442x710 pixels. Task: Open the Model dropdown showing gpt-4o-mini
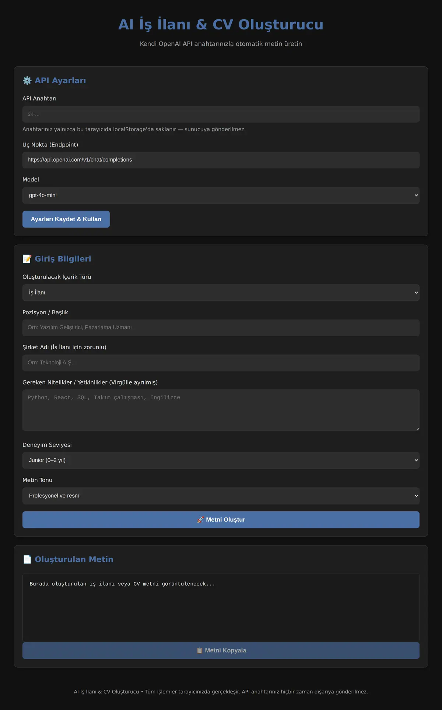[221, 195]
